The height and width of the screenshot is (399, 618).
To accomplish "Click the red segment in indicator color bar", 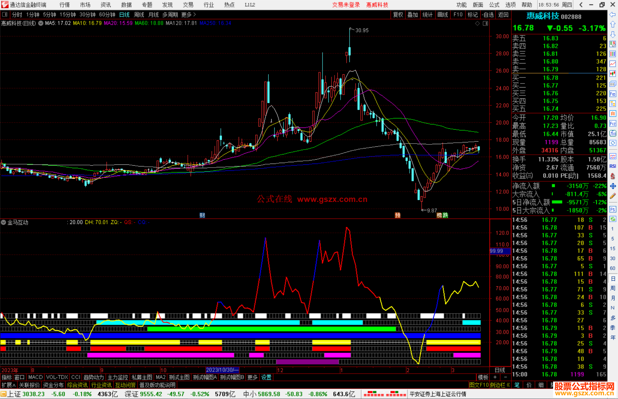I will pos(183,349).
